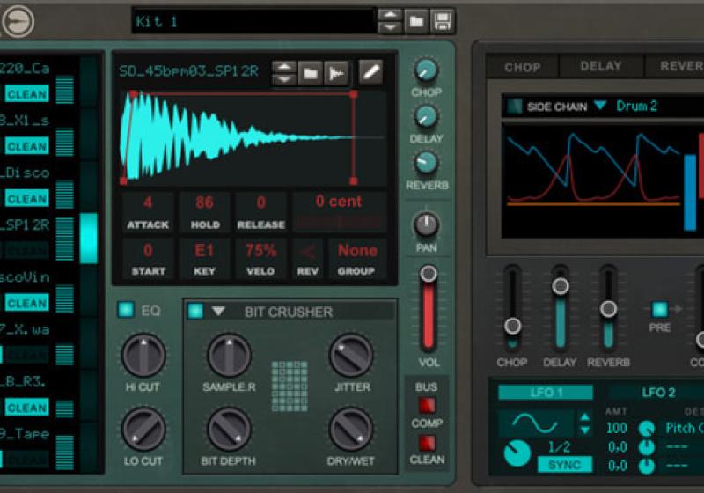
Task: Select the Start value 0
Action: tap(148, 250)
